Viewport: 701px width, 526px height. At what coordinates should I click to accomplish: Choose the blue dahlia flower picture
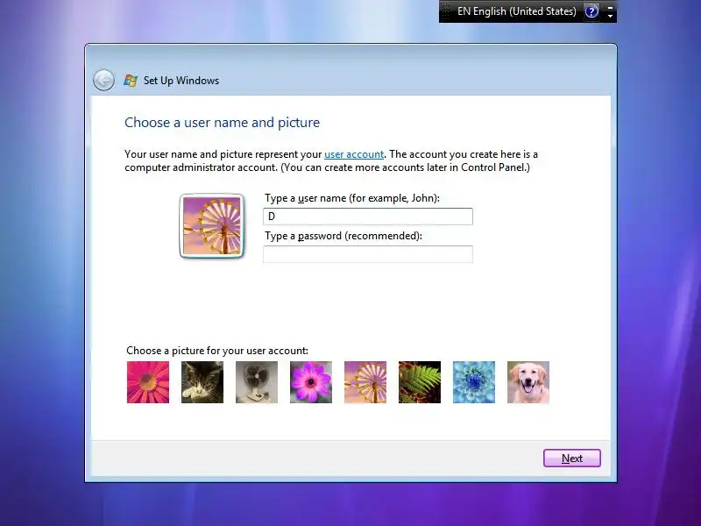point(474,382)
